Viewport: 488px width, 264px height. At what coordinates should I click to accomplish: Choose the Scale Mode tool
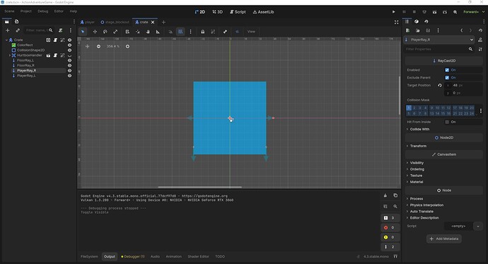coord(115,31)
